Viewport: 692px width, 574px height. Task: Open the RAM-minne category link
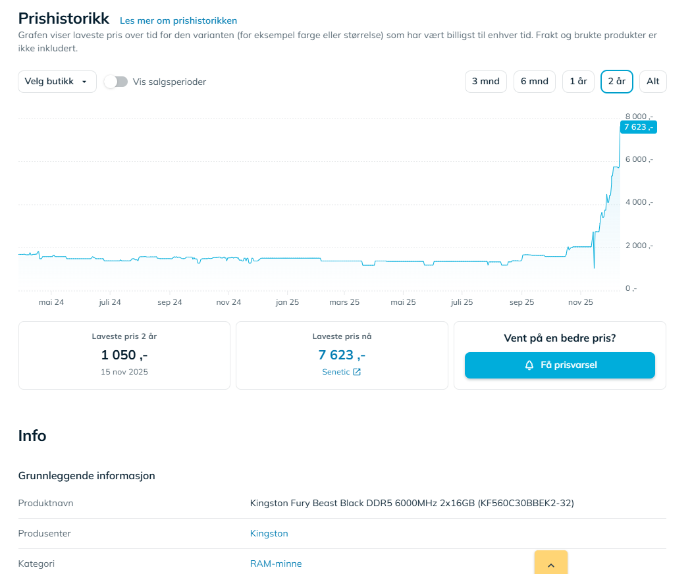(276, 563)
